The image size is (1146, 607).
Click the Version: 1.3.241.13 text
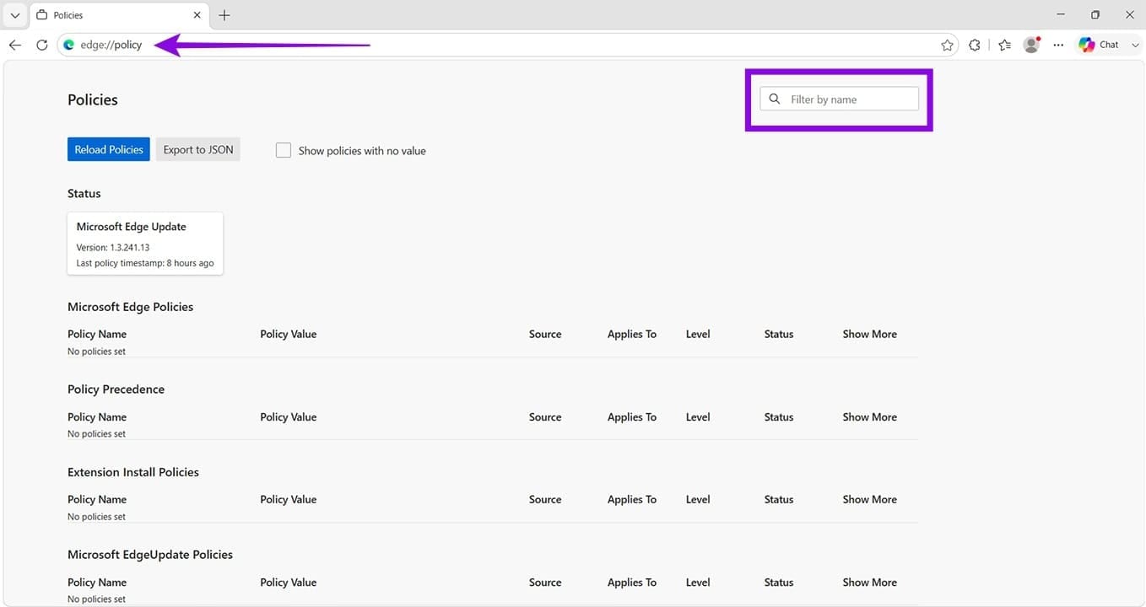[113, 248]
